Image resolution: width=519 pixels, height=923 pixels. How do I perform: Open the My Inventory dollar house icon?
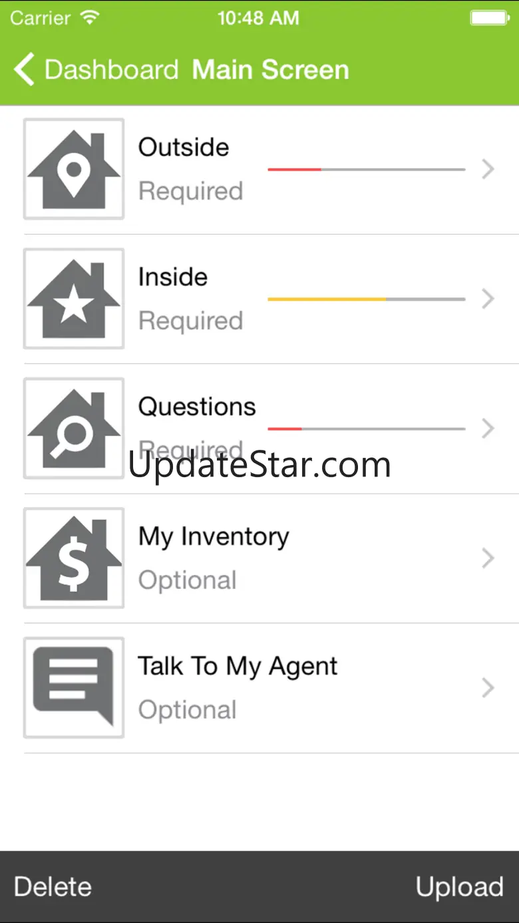pyautogui.click(x=74, y=558)
